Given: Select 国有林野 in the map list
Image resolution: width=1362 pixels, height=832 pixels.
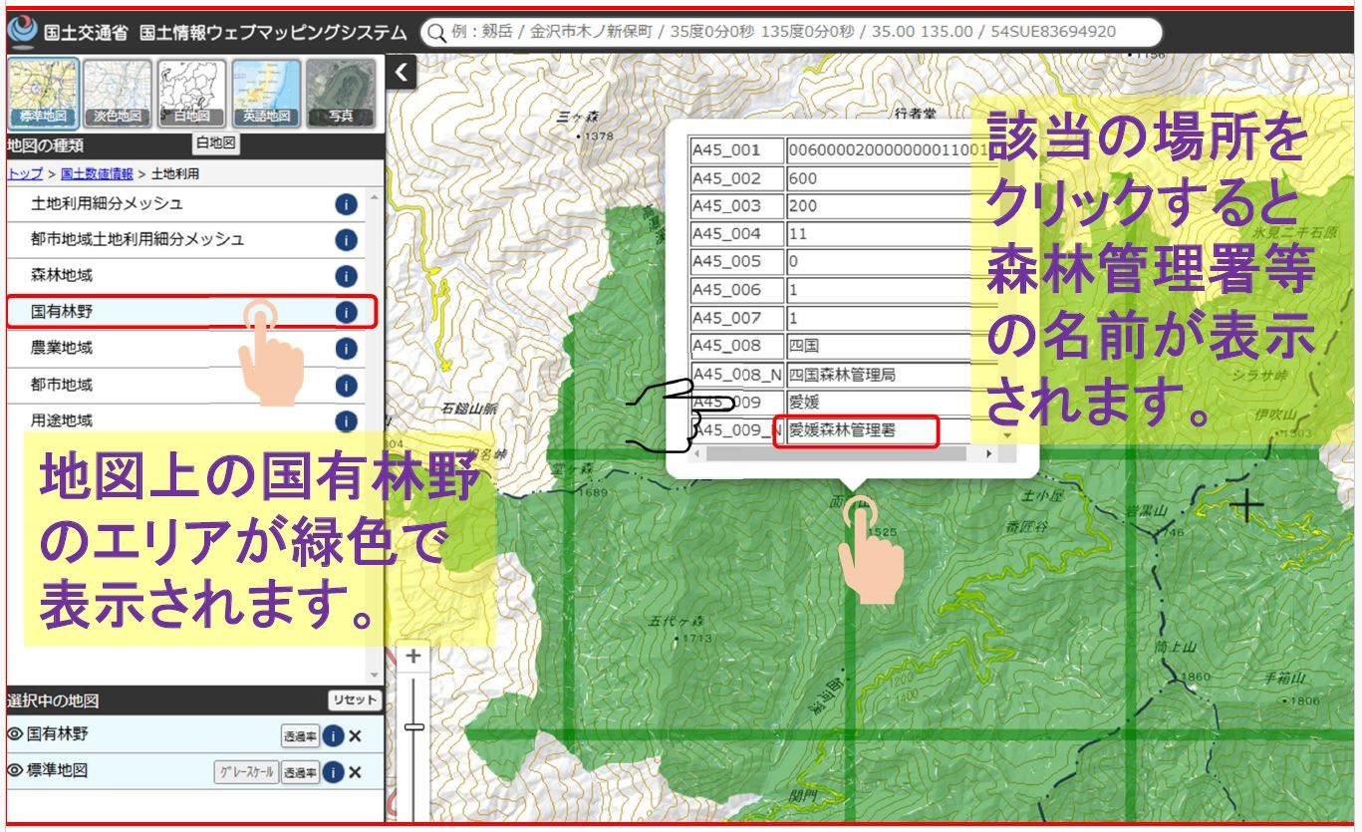Looking at the screenshot, I should [x=185, y=312].
